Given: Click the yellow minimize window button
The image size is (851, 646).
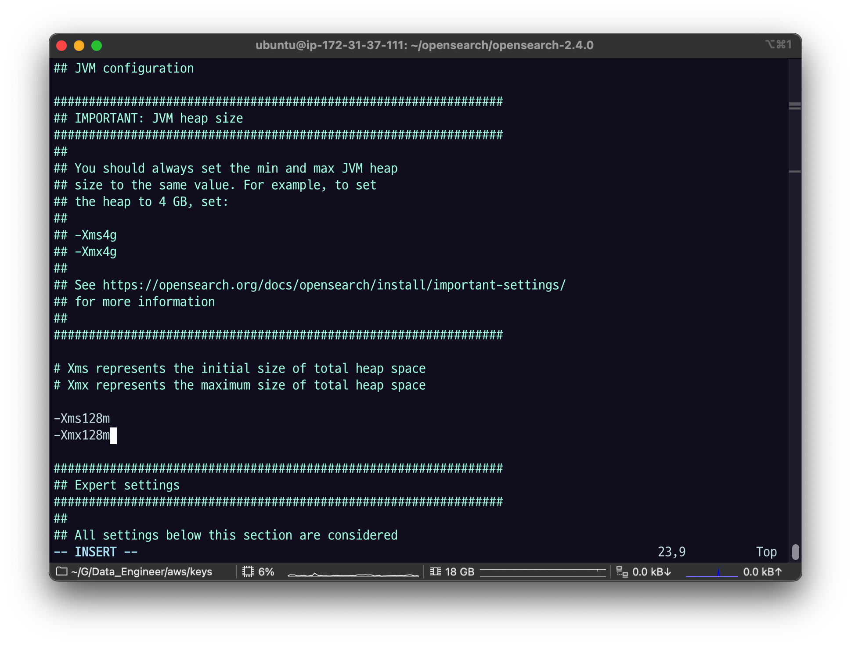Looking at the screenshot, I should (79, 46).
